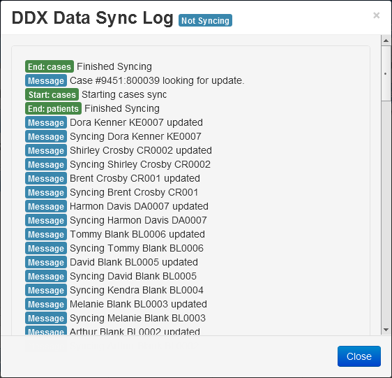This screenshot has height=378, width=392.
Task: Click Message badge beside Syncing Kendra Blank
Action: click(46, 290)
